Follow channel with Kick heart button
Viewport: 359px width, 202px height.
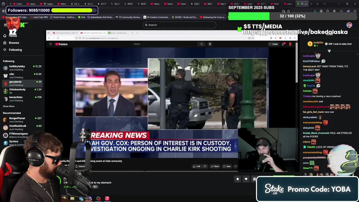[x=246, y=179]
